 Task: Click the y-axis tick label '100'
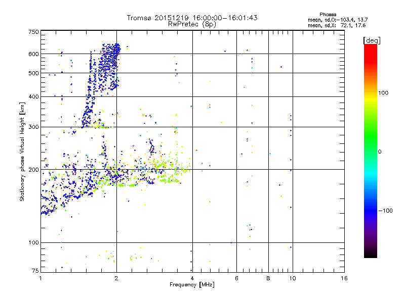pos(33,242)
